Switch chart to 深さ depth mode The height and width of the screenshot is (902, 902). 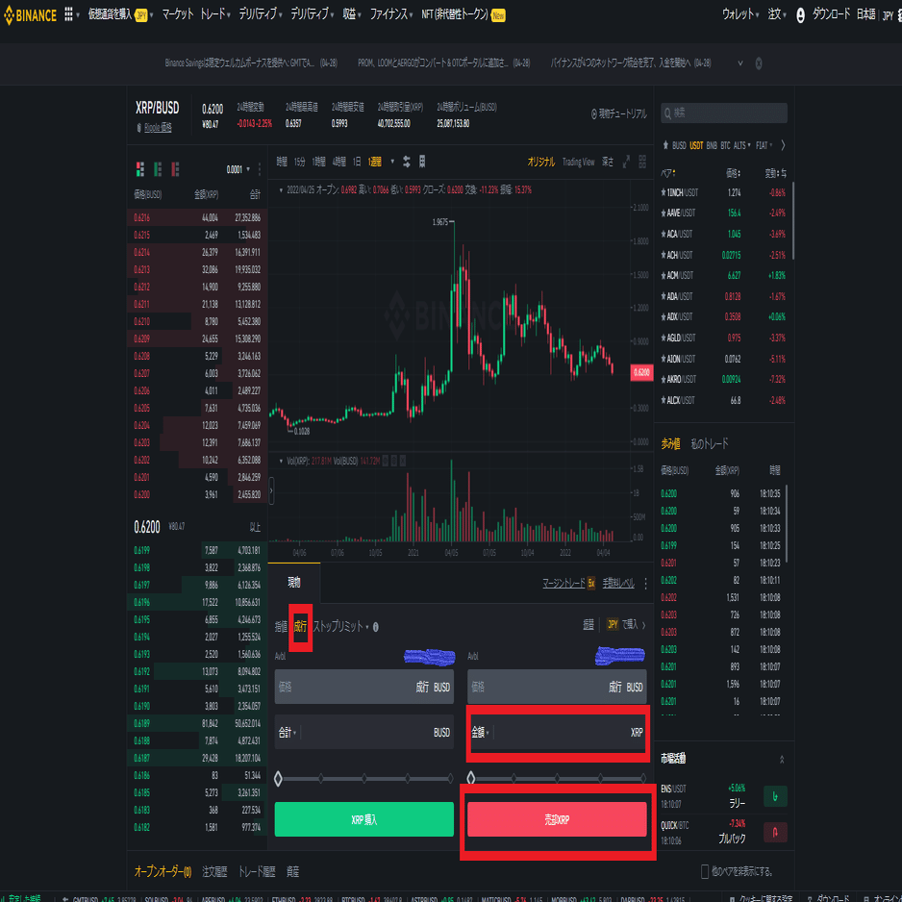[x=608, y=163]
